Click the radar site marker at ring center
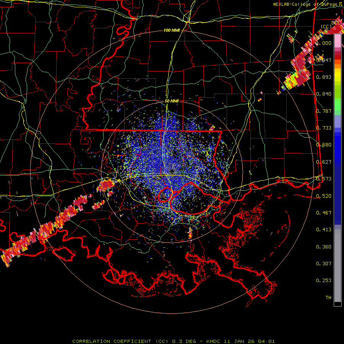This screenshot has height=344, width=344. click(x=172, y=171)
